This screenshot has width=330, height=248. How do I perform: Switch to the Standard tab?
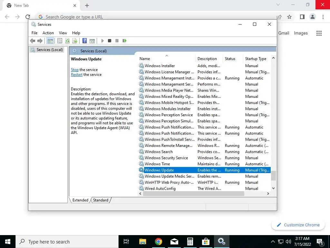(101, 200)
